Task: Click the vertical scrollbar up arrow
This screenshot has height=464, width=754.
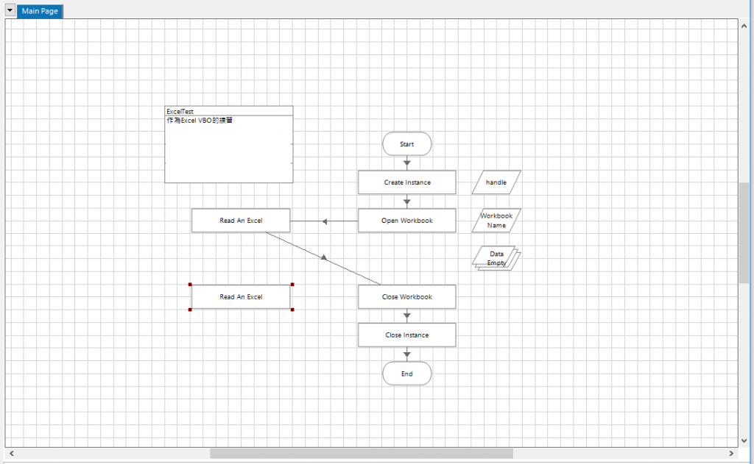Action: pyautogui.click(x=744, y=26)
